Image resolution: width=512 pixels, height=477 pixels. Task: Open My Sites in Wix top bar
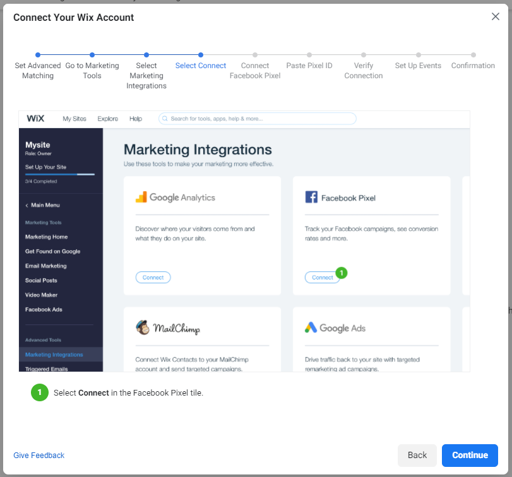pyautogui.click(x=74, y=119)
